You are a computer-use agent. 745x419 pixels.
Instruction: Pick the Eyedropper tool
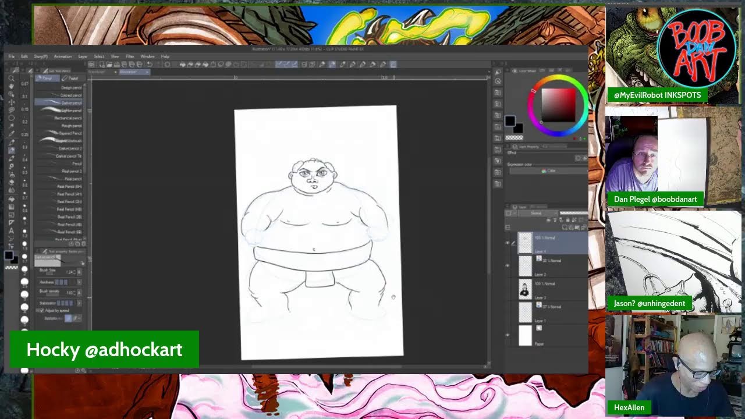[x=12, y=133]
